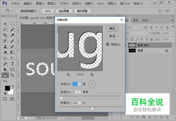Open the 编辑(E) menu

pos(28,4)
